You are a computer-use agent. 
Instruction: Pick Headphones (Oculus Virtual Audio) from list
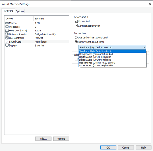[x=112, y=54]
